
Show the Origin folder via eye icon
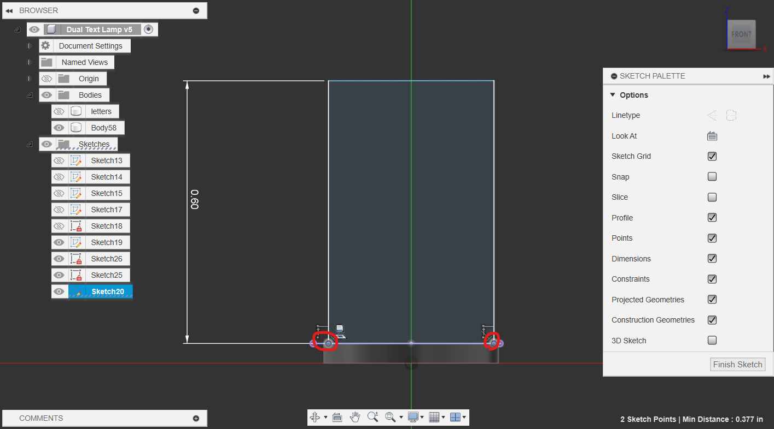click(46, 79)
